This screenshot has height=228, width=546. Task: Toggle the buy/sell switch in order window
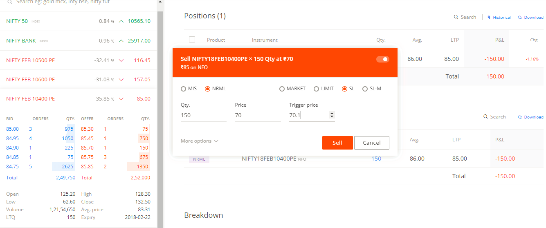click(382, 59)
